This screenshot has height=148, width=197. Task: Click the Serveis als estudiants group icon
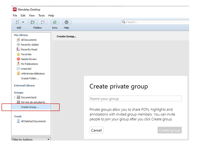[x=19, y=102]
